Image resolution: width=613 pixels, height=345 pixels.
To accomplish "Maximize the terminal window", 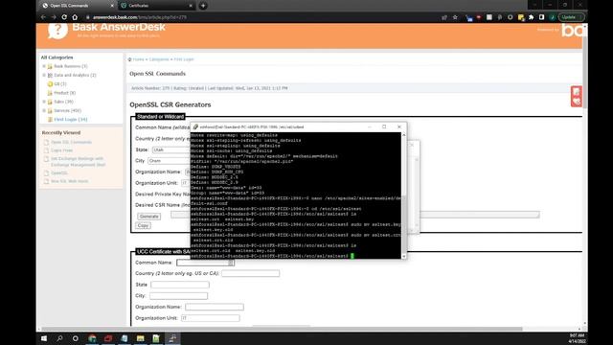I will [384, 126].
